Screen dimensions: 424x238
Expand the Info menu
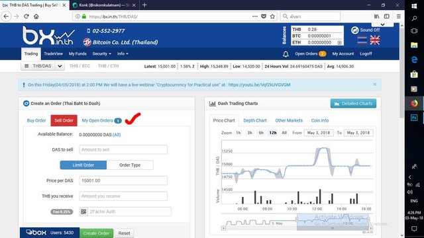tap(123, 54)
